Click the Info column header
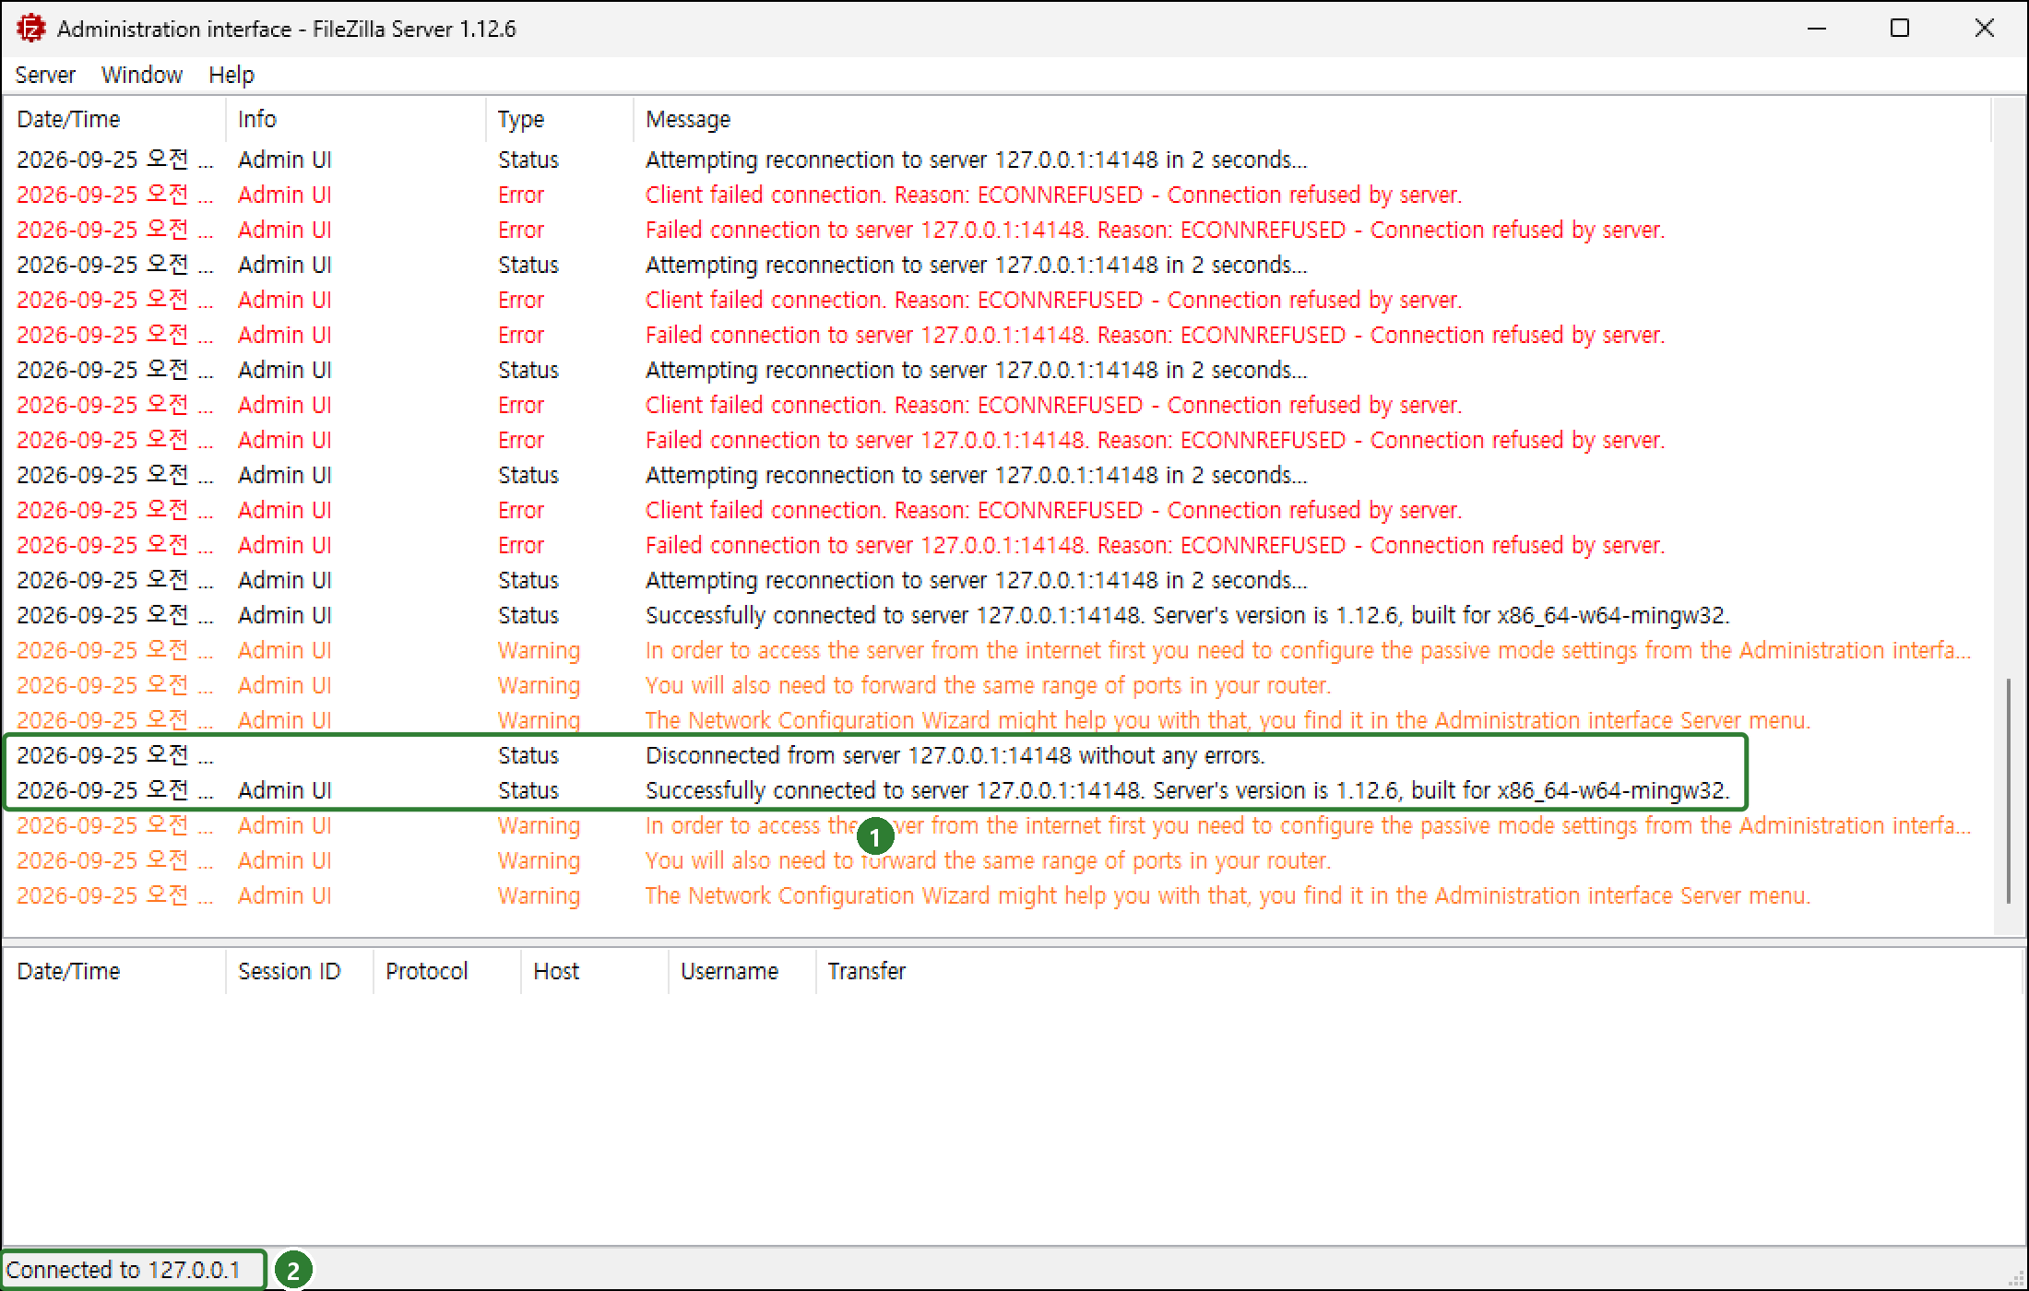The image size is (2029, 1291). pyautogui.click(x=356, y=119)
